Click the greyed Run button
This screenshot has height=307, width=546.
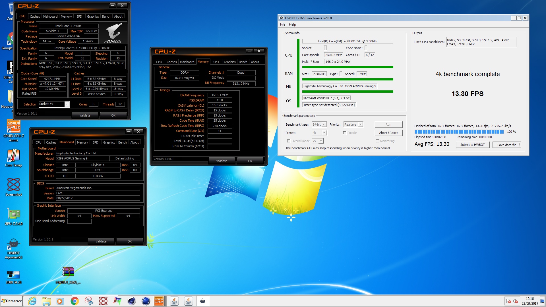pyautogui.click(x=388, y=125)
